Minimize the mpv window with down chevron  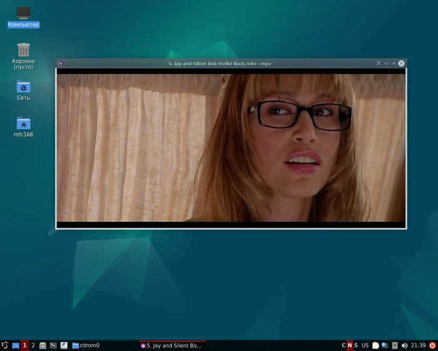386,63
